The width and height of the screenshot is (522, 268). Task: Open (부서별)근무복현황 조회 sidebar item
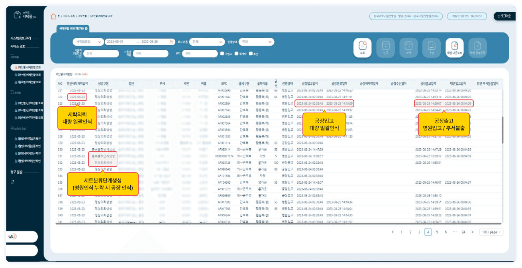tap(29, 110)
